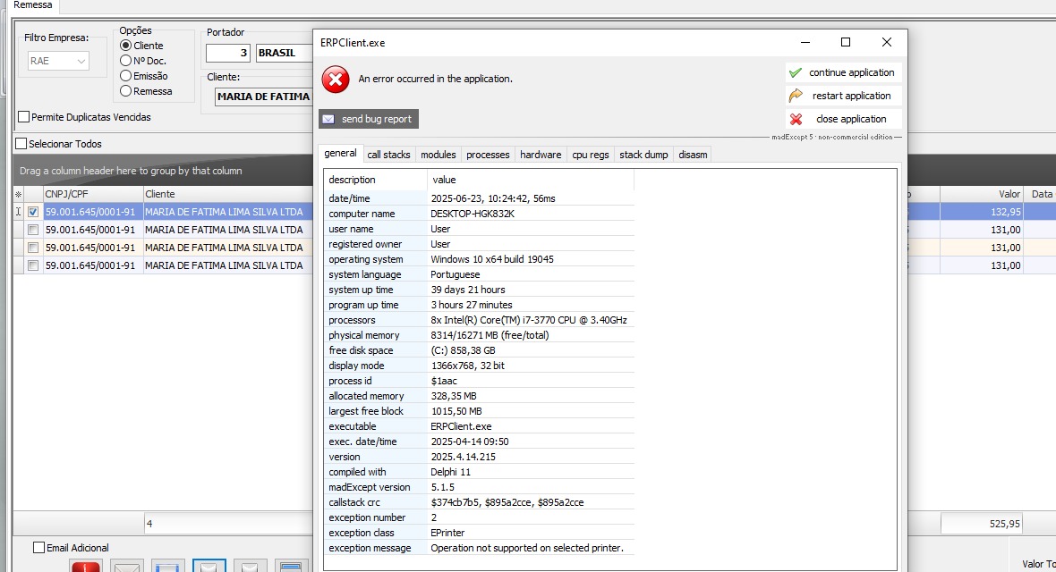
Task: Click the red error icon in dialog
Action: pos(336,79)
